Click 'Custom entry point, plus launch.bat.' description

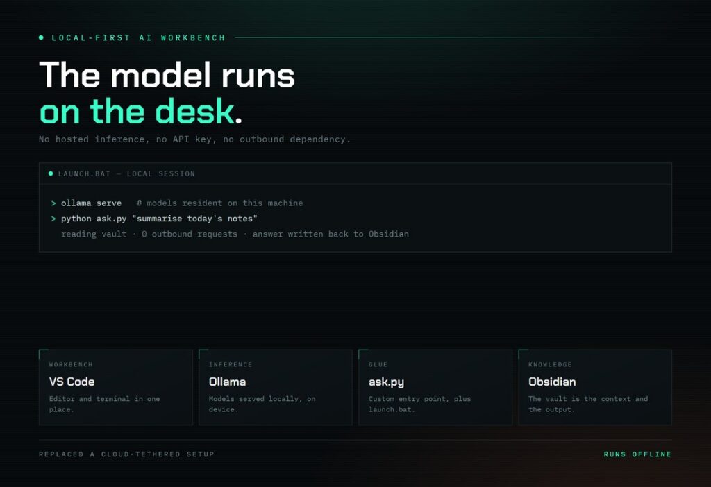420,404
